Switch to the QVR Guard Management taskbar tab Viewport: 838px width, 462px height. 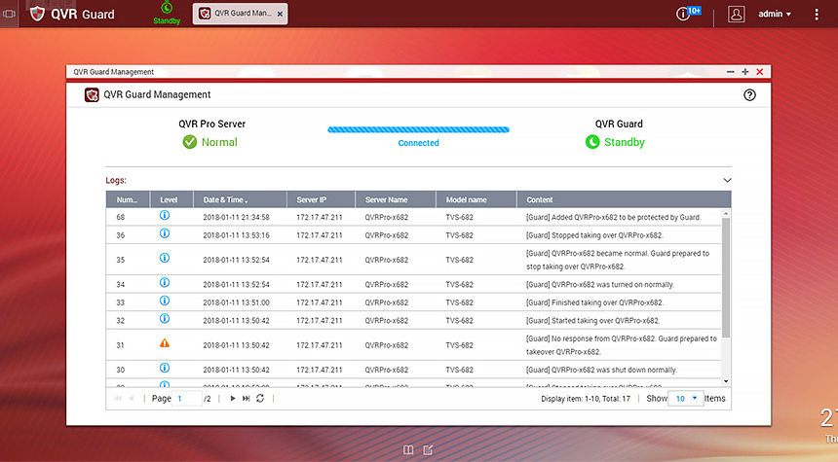tap(232, 15)
